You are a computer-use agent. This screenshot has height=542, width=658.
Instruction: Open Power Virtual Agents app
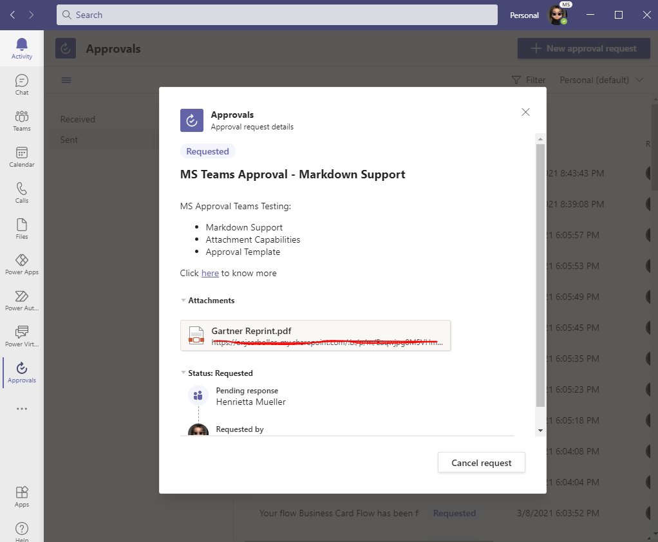click(x=22, y=337)
